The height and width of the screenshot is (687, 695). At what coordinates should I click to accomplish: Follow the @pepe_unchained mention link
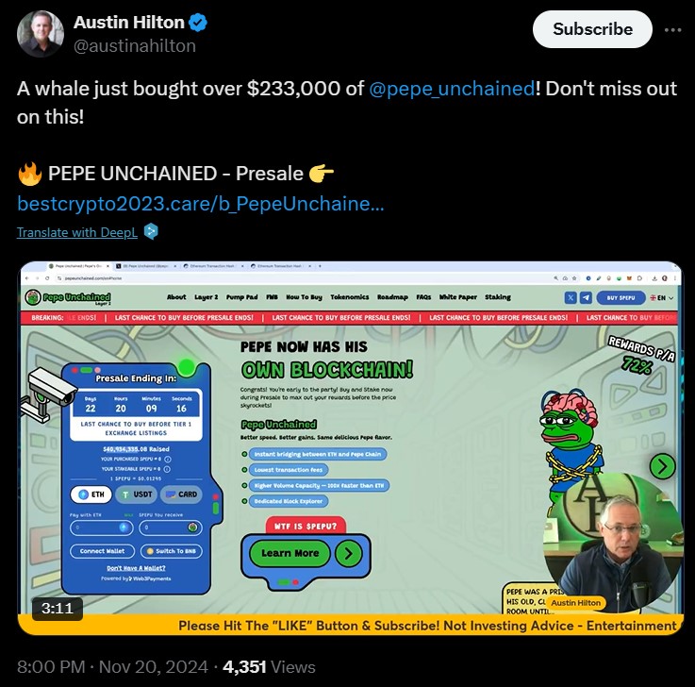452,89
